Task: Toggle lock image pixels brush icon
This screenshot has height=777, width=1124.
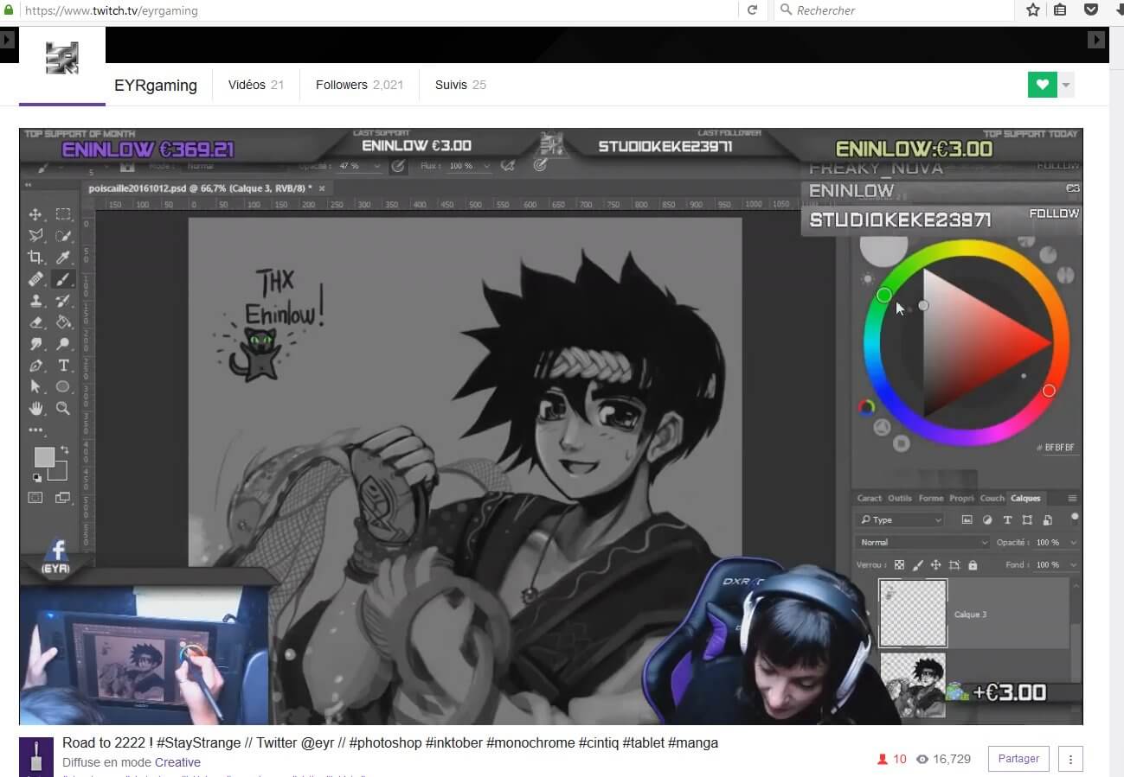Action: [918, 565]
